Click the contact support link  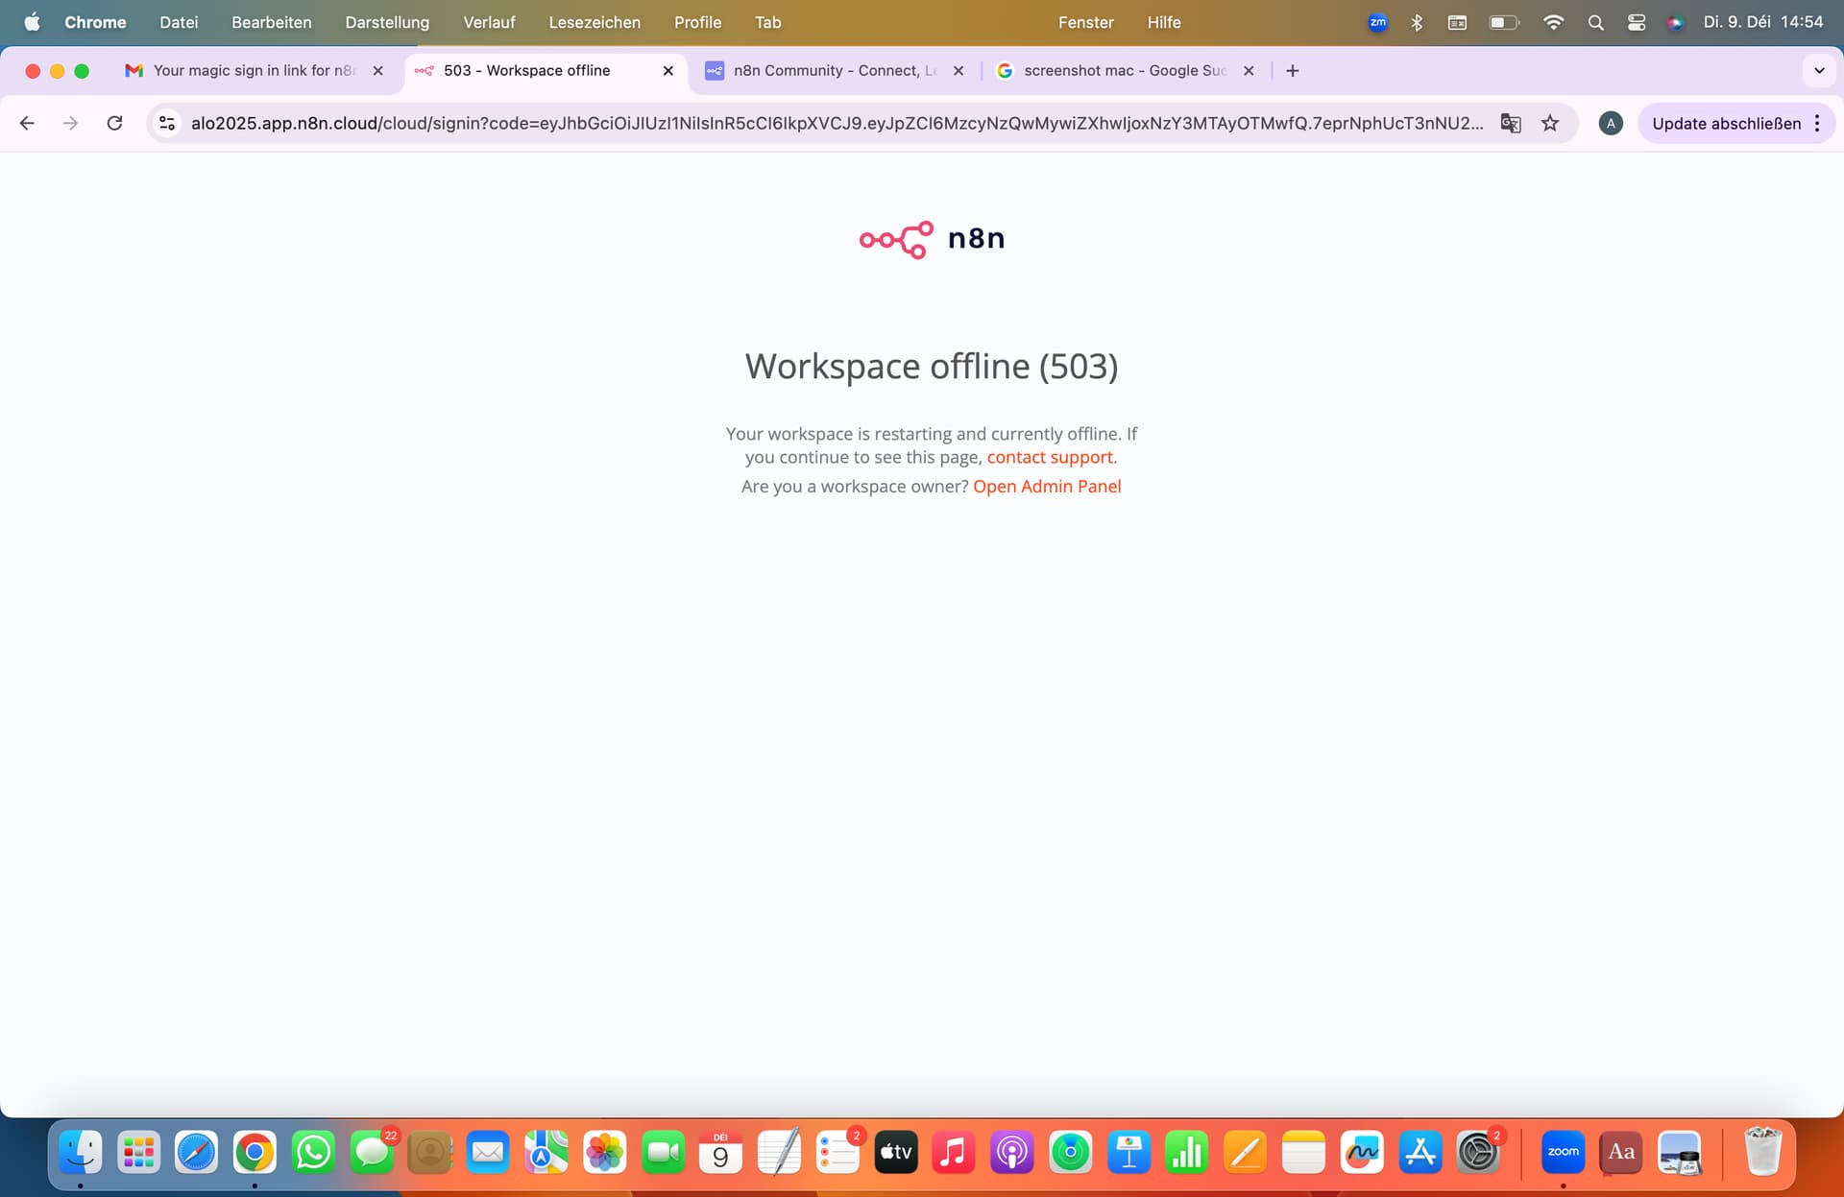point(1050,458)
